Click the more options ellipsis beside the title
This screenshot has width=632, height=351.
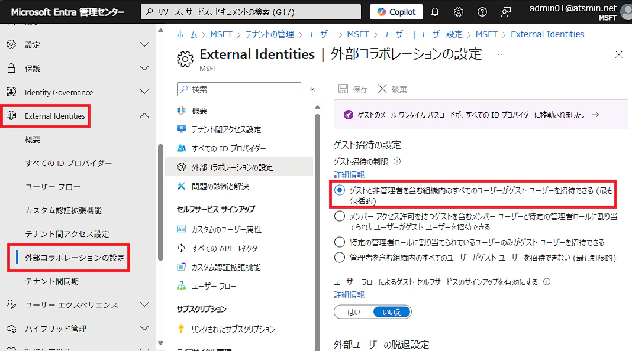[x=501, y=54]
